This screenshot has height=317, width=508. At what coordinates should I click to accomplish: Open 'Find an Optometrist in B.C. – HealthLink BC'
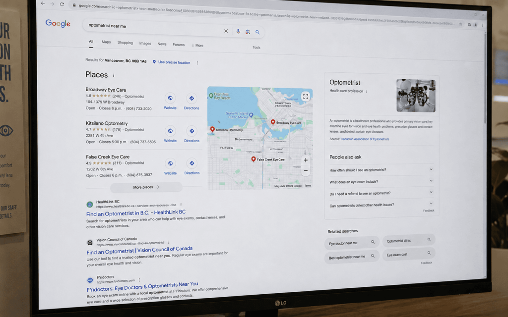click(136, 213)
